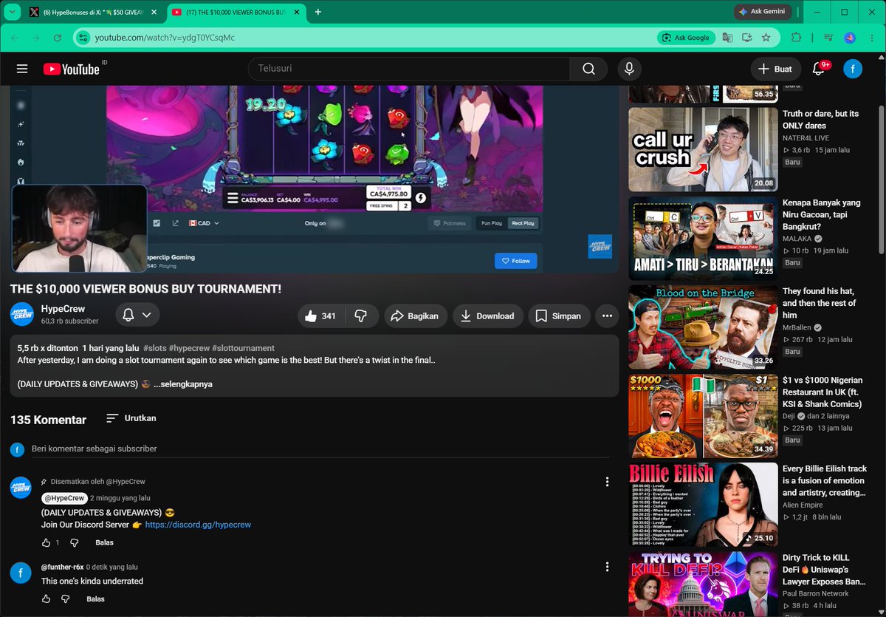Click the @funther-r6x username
The height and width of the screenshot is (617, 886).
[x=62, y=567]
